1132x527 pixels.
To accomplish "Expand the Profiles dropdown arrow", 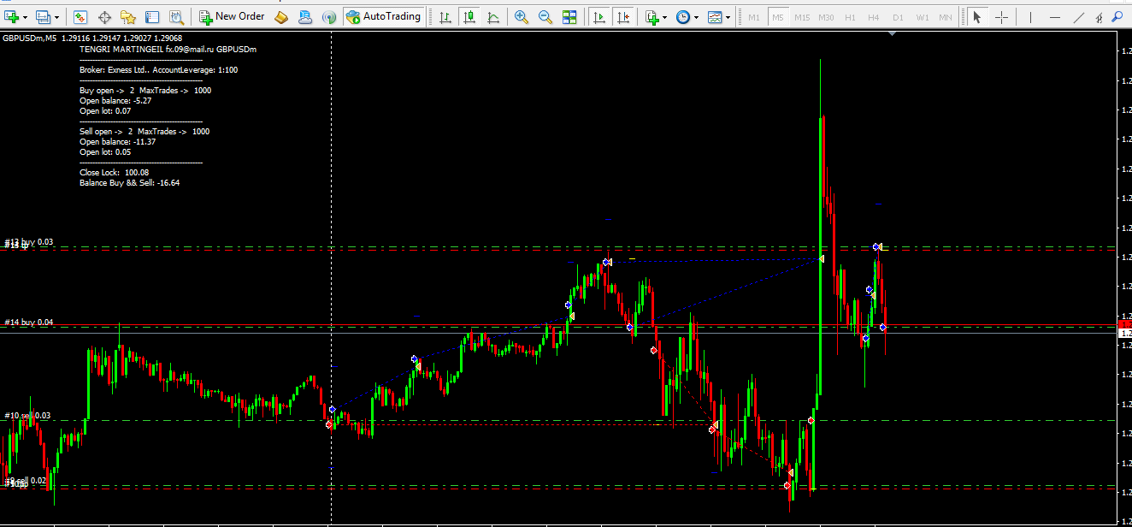I will pyautogui.click(x=56, y=17).
